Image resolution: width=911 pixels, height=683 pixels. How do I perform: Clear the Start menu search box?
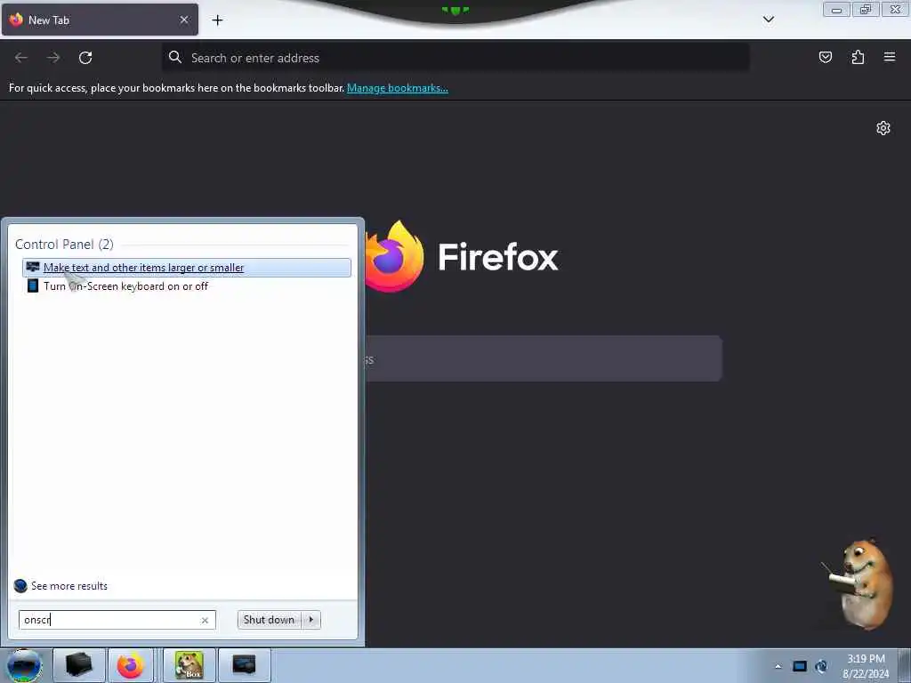tap(205, 620)
